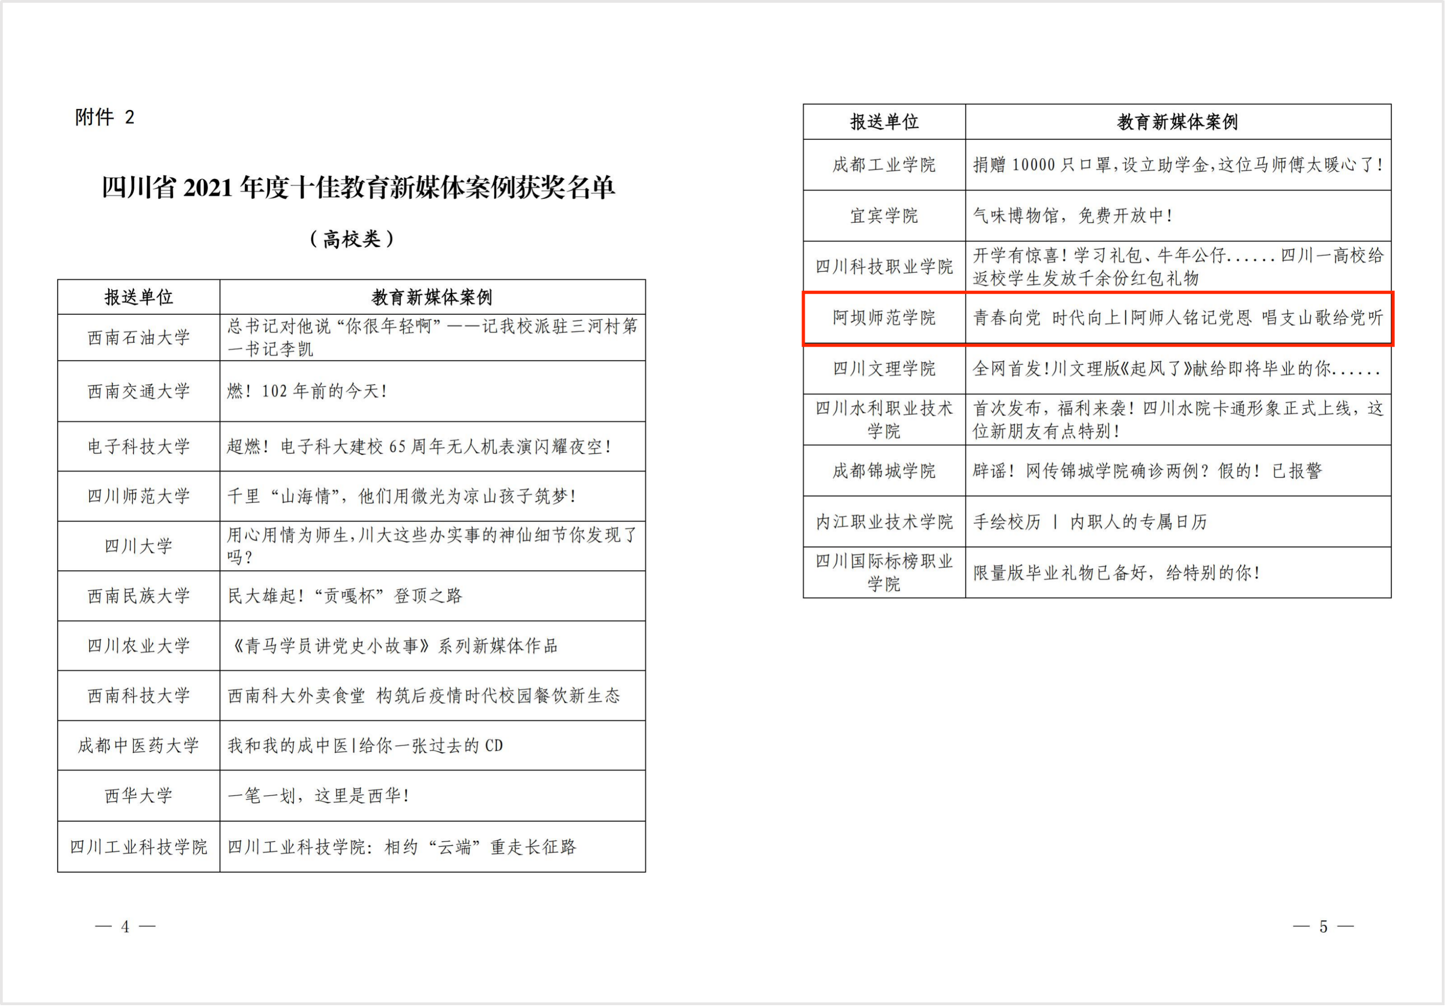Click the page number '— 5 —'
Image resolution: width=1445 pixels, height=1007 pixels.
point(1324,927)
